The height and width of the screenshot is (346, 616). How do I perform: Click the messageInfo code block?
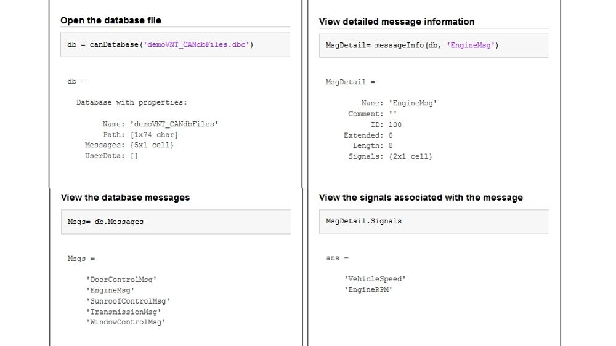[x=433, y=46]
